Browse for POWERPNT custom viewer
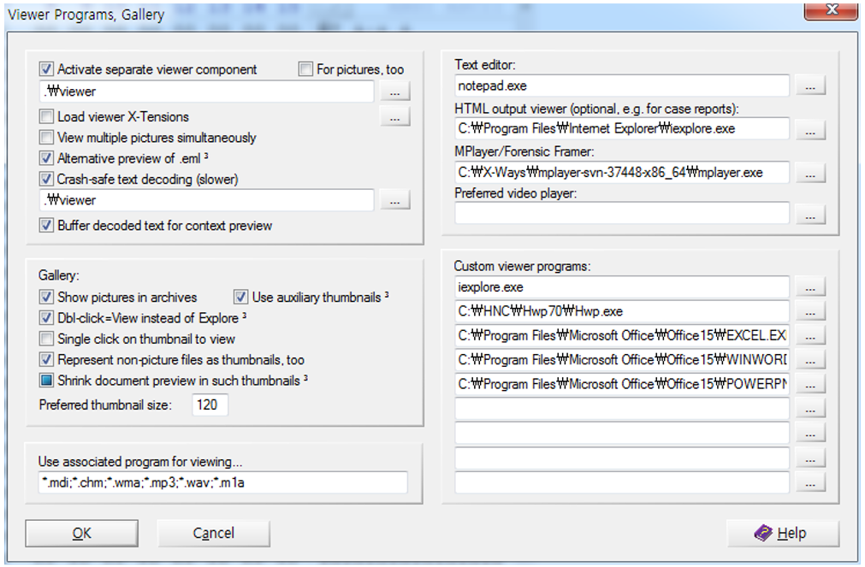 (x=810, y=385)
